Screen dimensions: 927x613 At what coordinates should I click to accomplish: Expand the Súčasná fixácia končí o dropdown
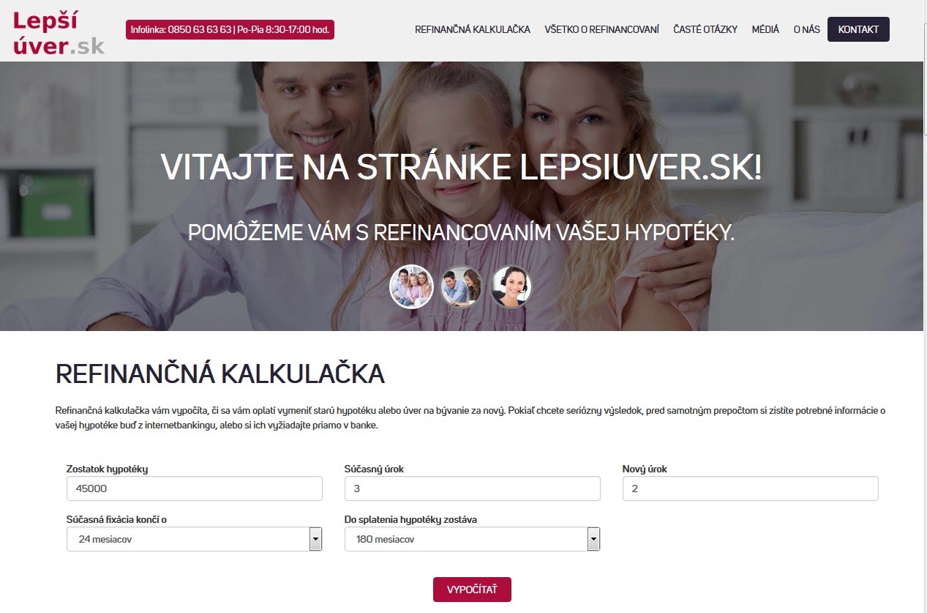click(194, 539)
